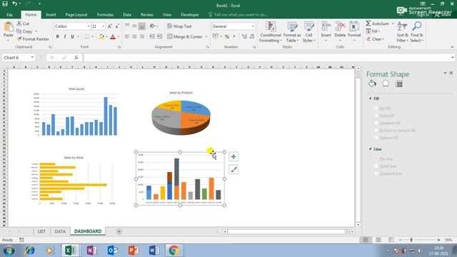Screen dimensions: 457x257
Task: Open Sort & Filter menu
Action: coord(402,32)
